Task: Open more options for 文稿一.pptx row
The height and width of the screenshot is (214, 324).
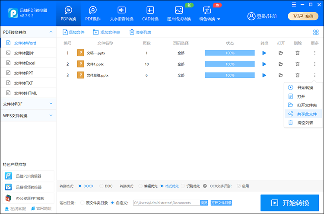Action: (314, 53)
